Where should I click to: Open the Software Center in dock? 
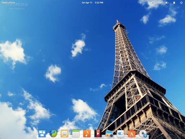(x=132, y=133)
